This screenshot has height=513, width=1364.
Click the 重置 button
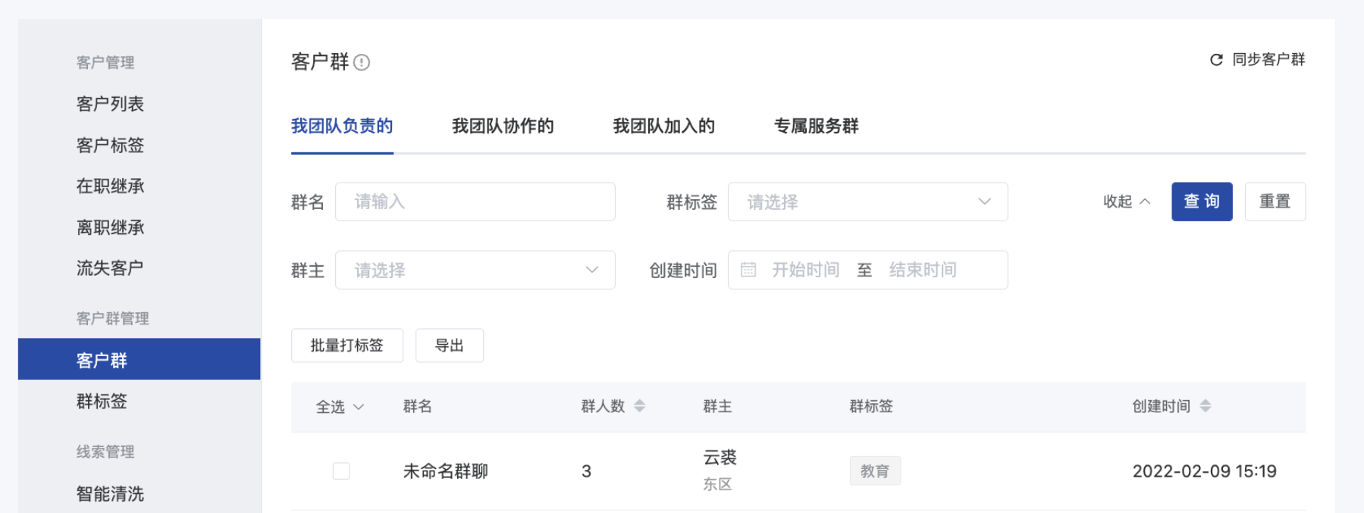coord(1275,202)
